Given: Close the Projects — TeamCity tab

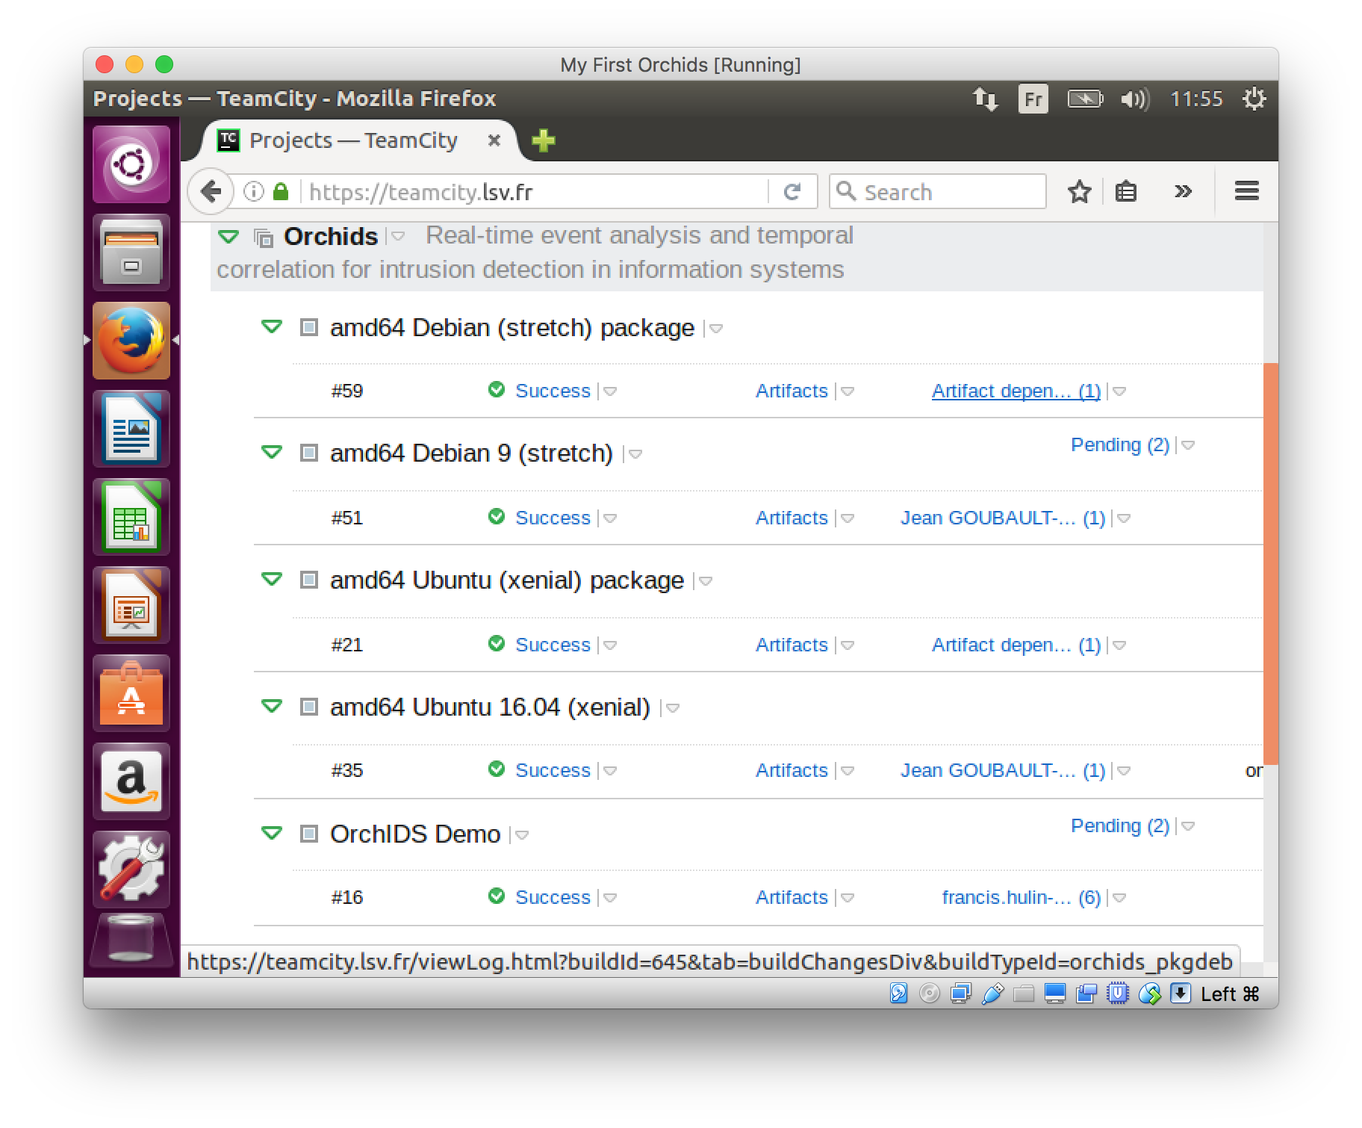Looking at the screenshot, I should [x=494, y=140].
